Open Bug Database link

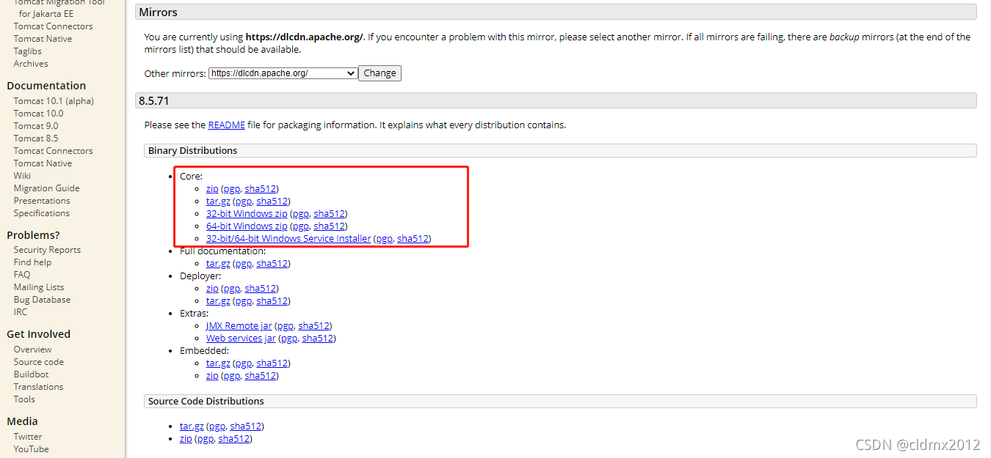coord(42,300)
